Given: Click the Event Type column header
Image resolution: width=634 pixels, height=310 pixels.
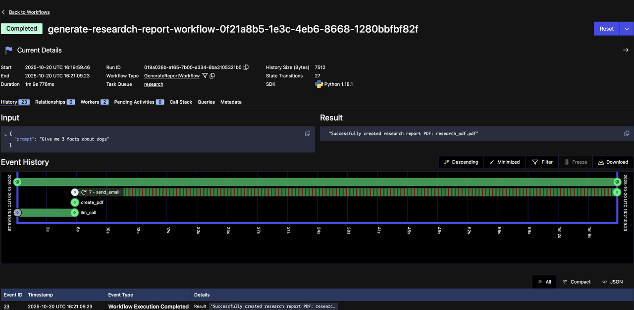Looking at the screenshot, I should pos(120,295).
